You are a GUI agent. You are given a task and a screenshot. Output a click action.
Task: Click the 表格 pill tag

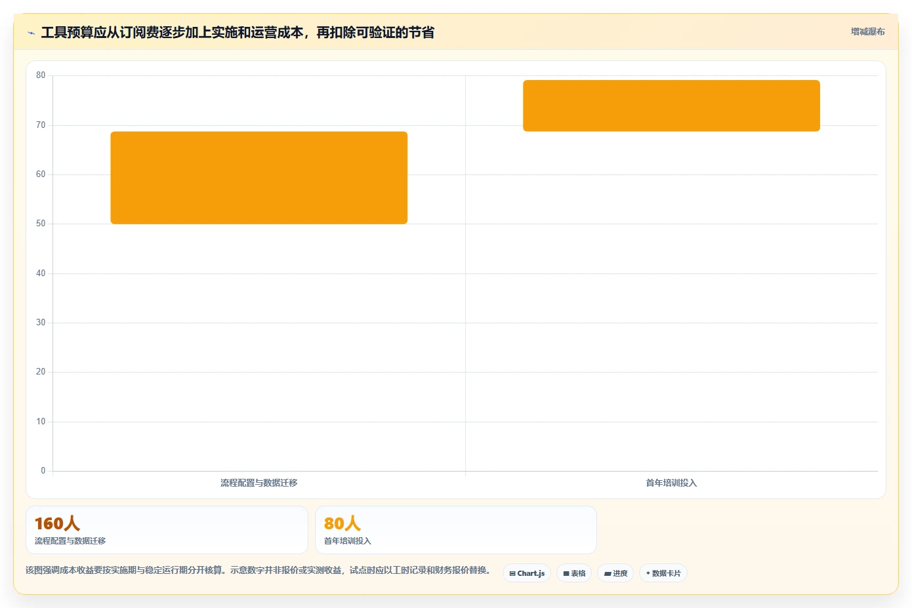pos(574,573)
